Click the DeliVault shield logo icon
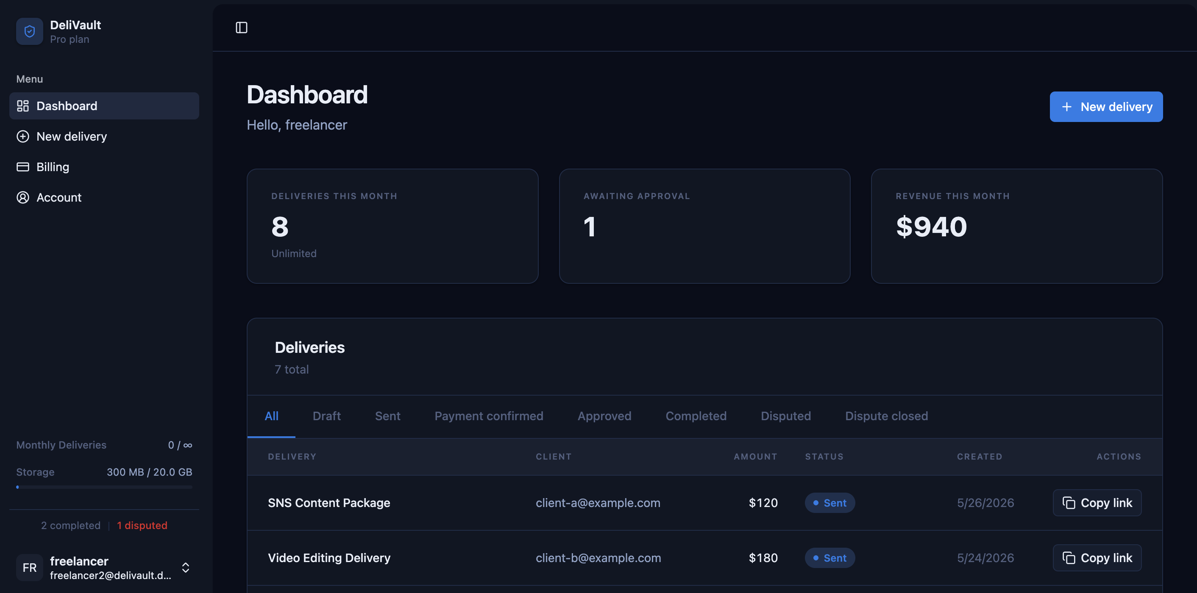Viewport: 1197px width, 593px height. (29, 32)
